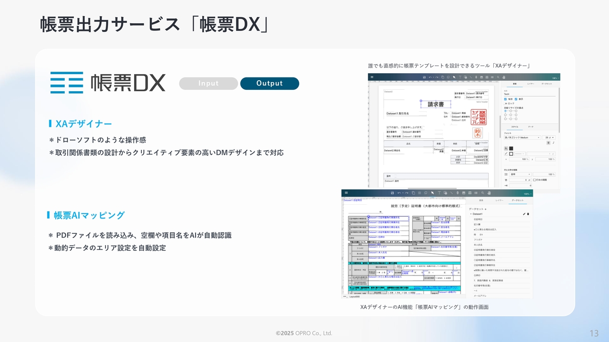The width and height of the screenshot is (609, 342).
Task: Open the 倍率 line spacing dropdown
Action: pos(519,174)
